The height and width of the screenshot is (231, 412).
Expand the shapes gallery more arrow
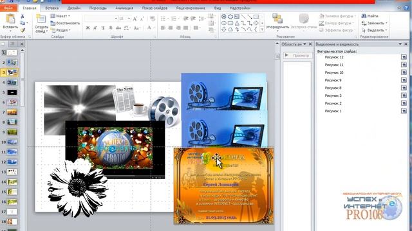(x=262, y=30)
